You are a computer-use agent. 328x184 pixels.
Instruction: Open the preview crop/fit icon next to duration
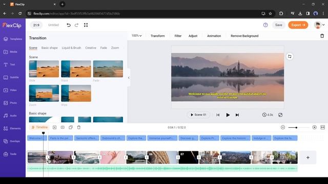pos(280,115)
